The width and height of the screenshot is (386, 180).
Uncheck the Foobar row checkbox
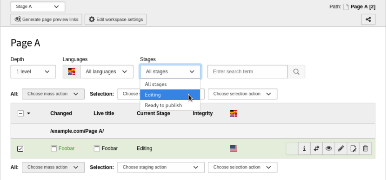20,148
